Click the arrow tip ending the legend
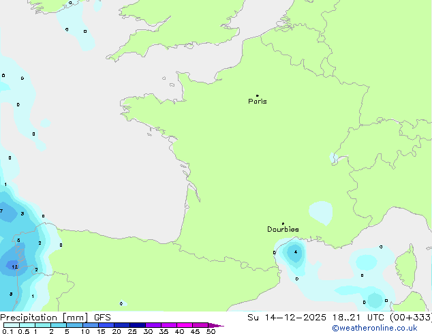The width and height of the screenshot is (432, 334). click(x=222, y=326)
